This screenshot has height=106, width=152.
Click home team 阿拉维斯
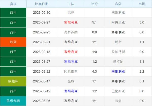(x=71, y=72)
